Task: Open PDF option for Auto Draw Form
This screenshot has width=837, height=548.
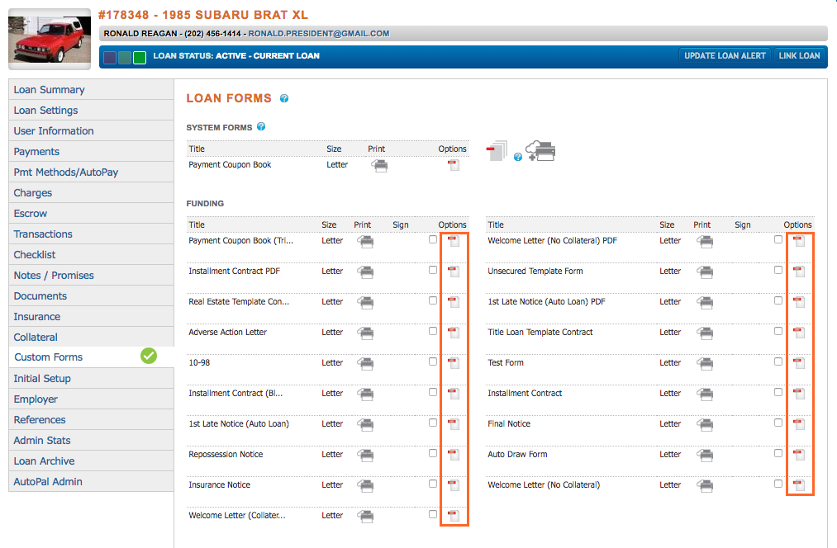Action: 799,455
